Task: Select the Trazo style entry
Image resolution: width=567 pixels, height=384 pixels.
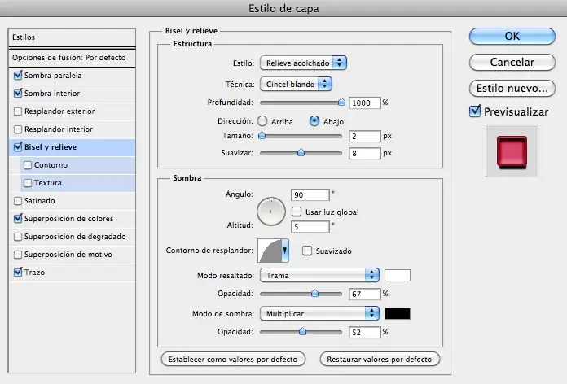Action: (72, 273)
